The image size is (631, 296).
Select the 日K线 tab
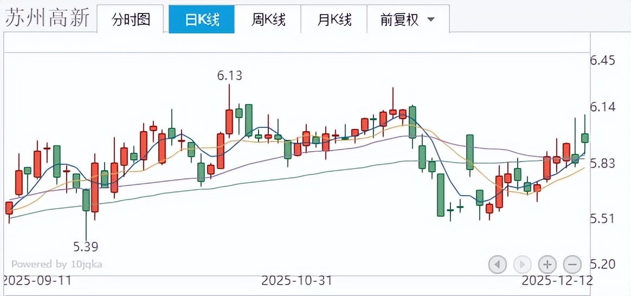pyautogui.click(x=202, y=20)
